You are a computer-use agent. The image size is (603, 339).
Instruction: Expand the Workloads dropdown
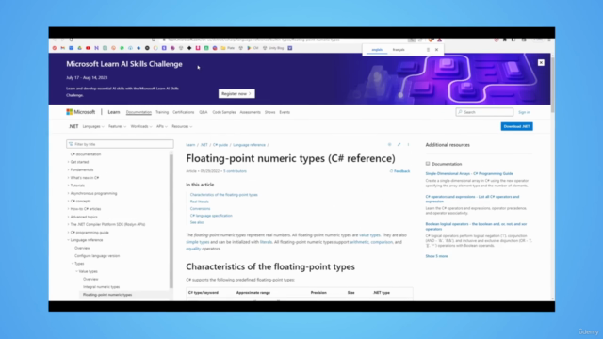[x=141, y=126]
